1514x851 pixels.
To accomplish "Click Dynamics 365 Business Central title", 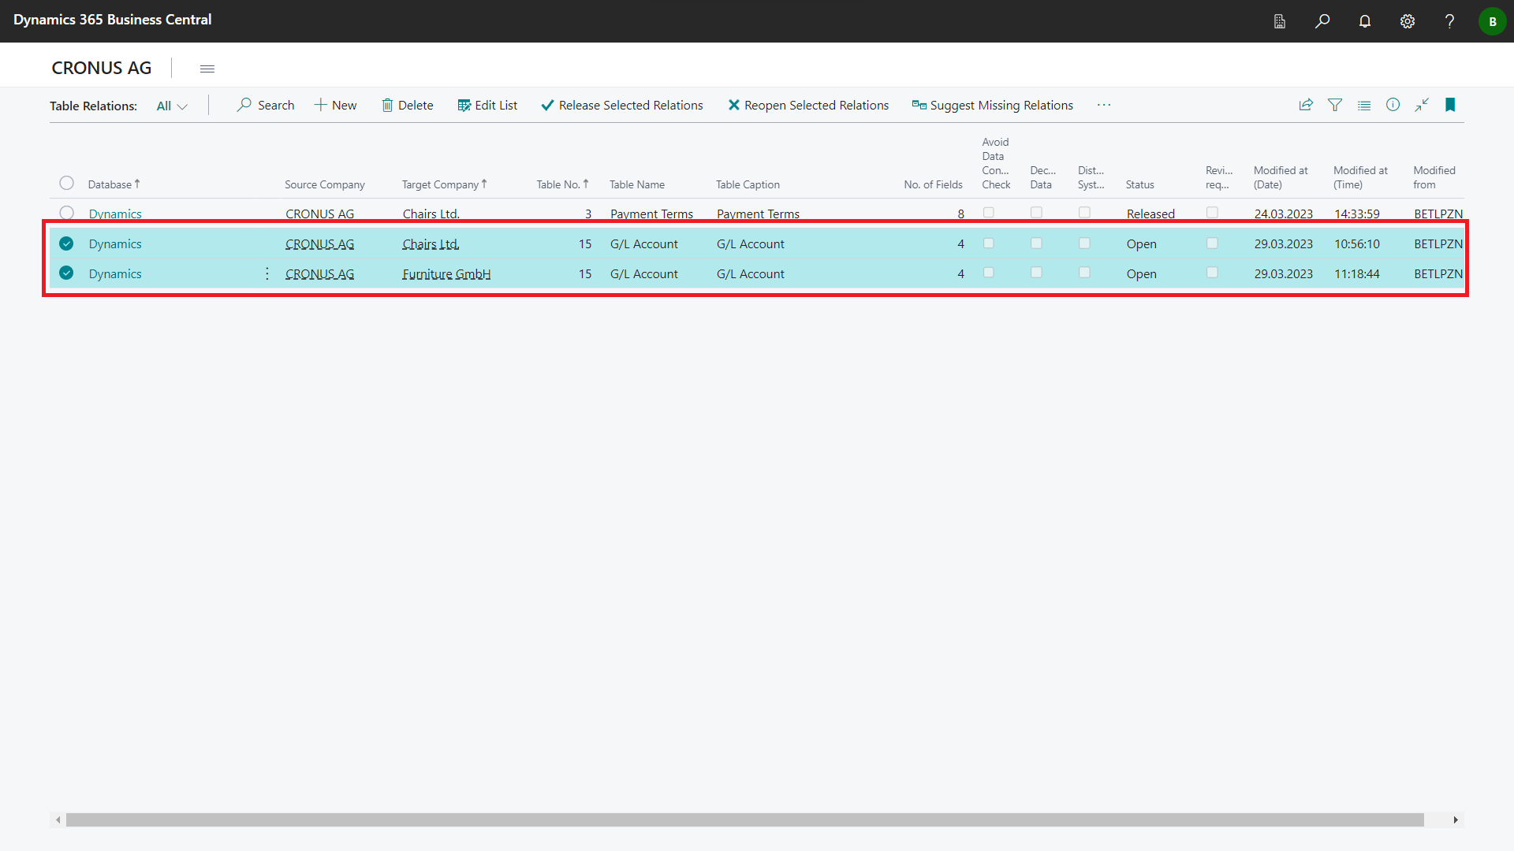I will pyautogui.click(x=113, y=20).
